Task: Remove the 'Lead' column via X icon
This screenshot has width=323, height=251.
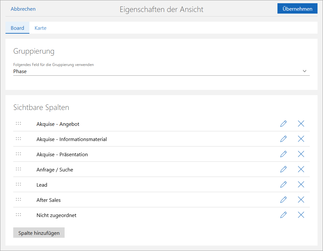Action: 301,184
